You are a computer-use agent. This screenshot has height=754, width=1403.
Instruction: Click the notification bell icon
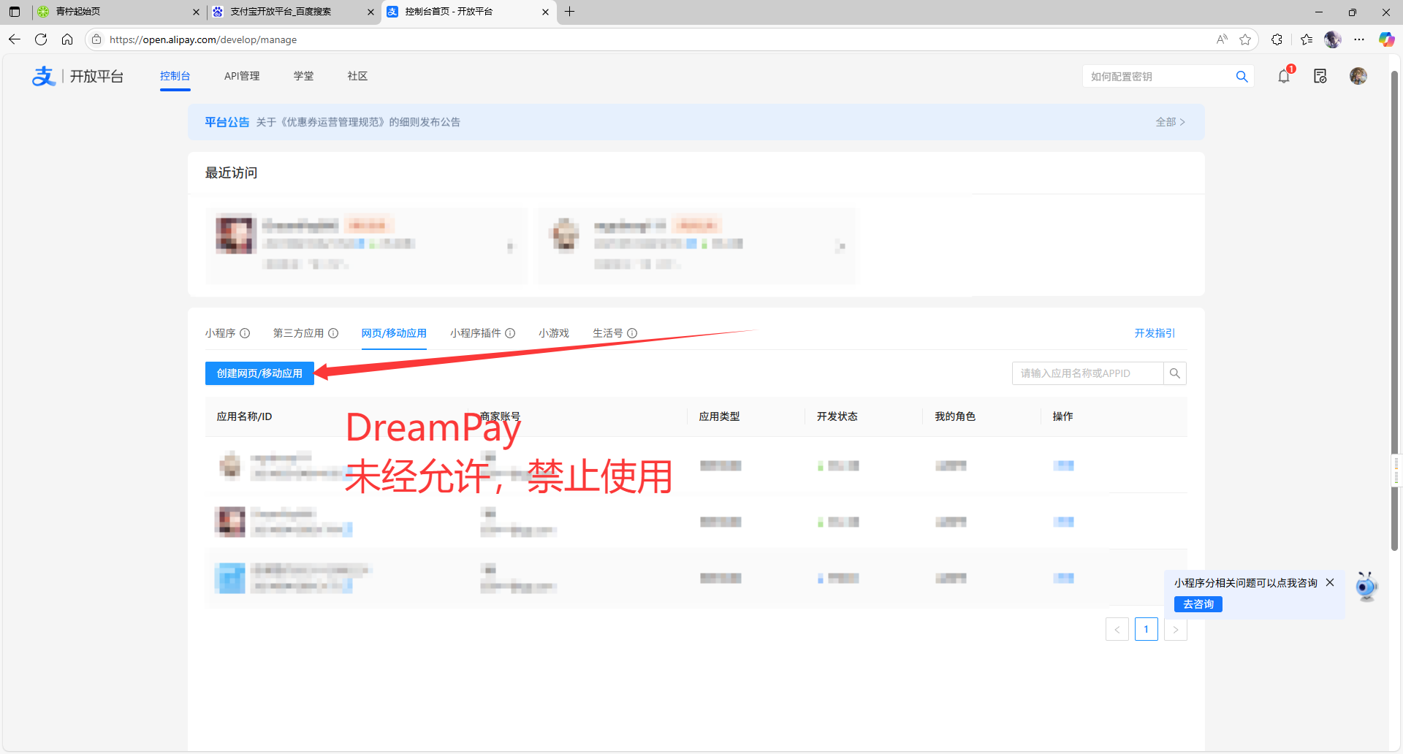1283,76
